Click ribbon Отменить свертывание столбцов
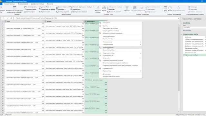 pos(82,7)
